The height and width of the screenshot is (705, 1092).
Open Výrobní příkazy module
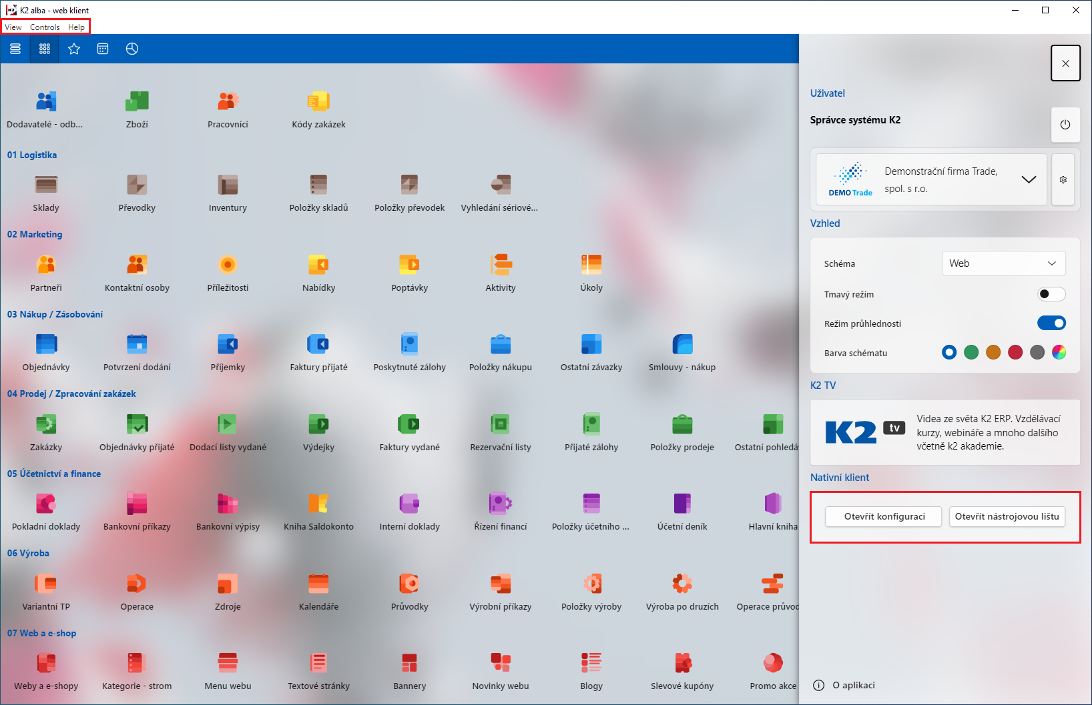point(501,584)
